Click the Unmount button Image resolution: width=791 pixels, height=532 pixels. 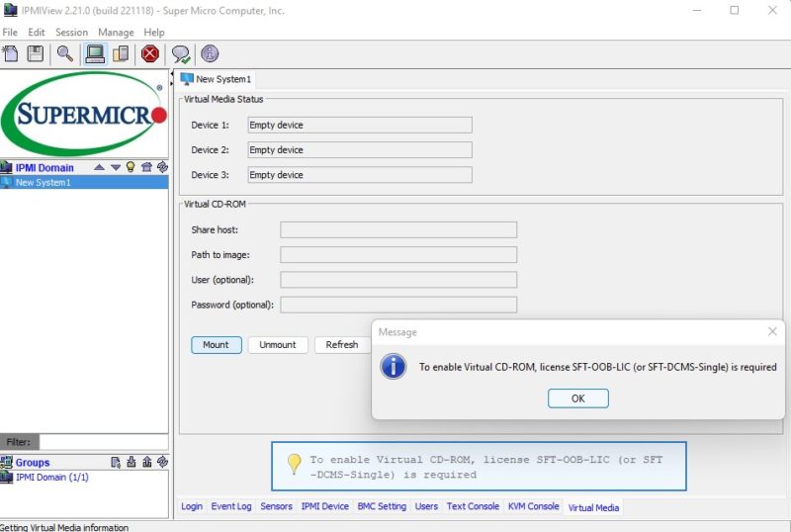pyautogui.click(x=278, y=345)
